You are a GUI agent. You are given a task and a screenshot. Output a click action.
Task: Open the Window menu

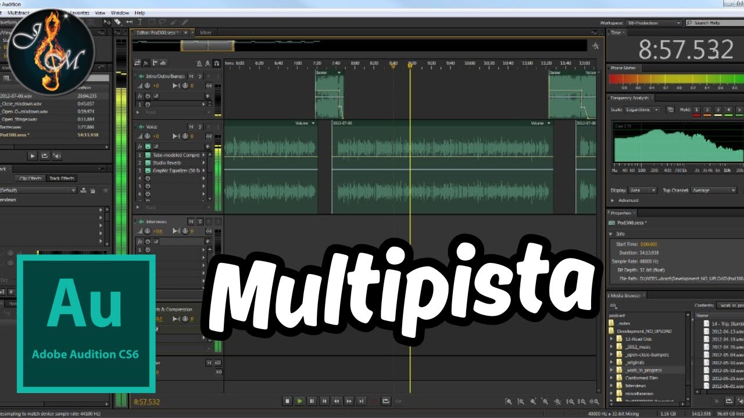coord(120,12)
